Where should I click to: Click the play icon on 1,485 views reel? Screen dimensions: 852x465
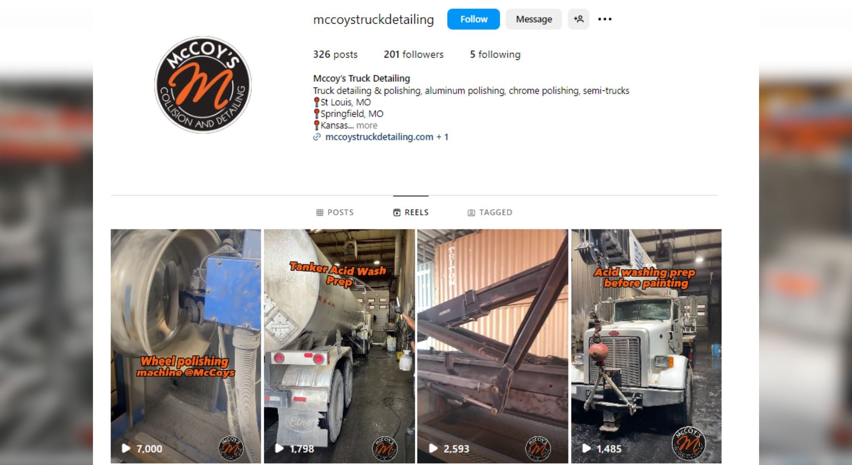[x=586, y=448]
